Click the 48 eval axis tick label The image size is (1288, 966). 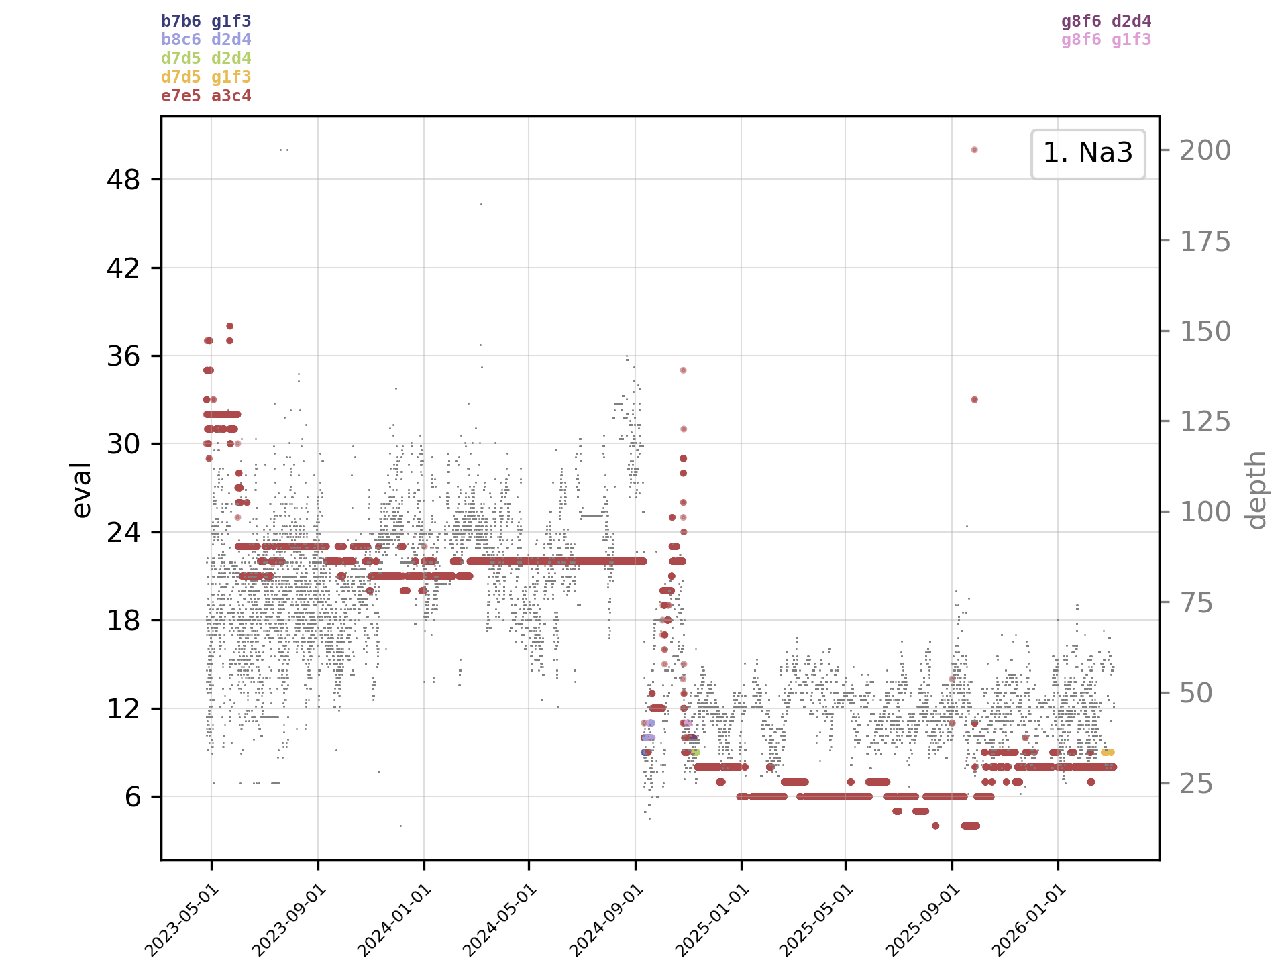pyautogui.click(x=123, y=180)
